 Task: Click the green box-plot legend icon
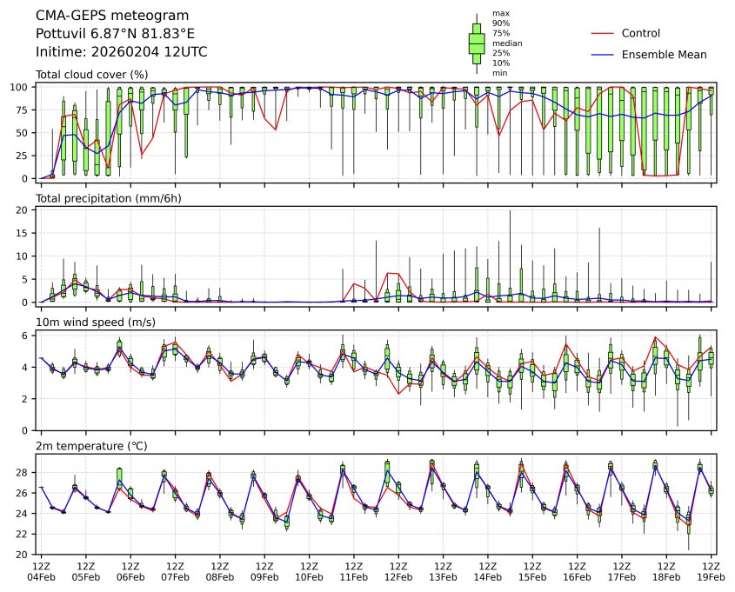[476, 43]
